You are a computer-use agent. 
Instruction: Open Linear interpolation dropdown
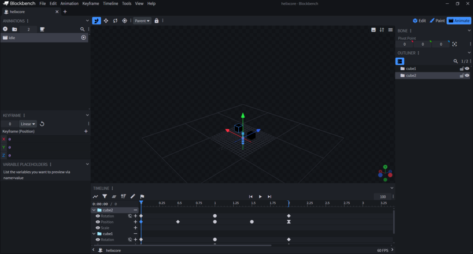pos(28,124)
